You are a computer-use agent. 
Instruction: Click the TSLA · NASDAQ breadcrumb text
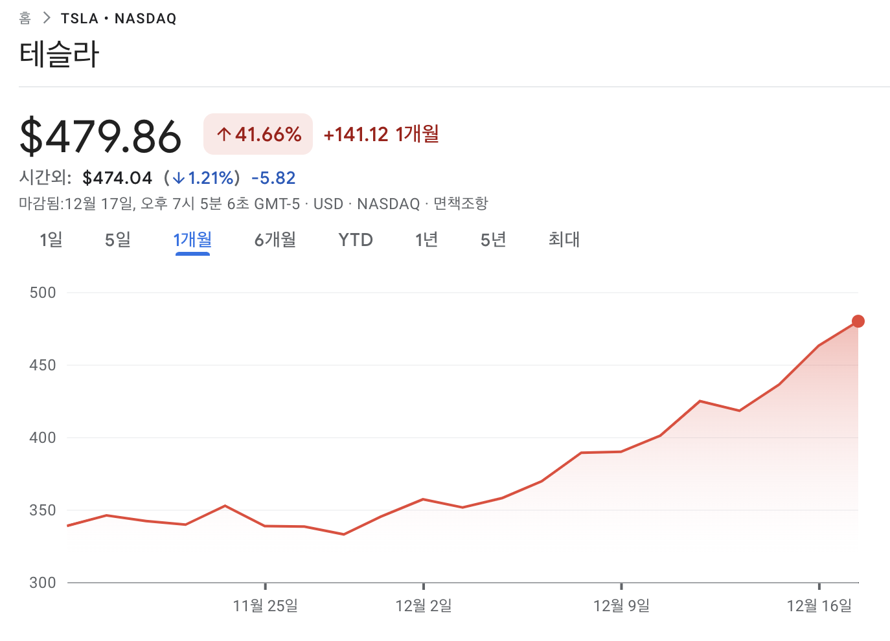click(119, 18)
